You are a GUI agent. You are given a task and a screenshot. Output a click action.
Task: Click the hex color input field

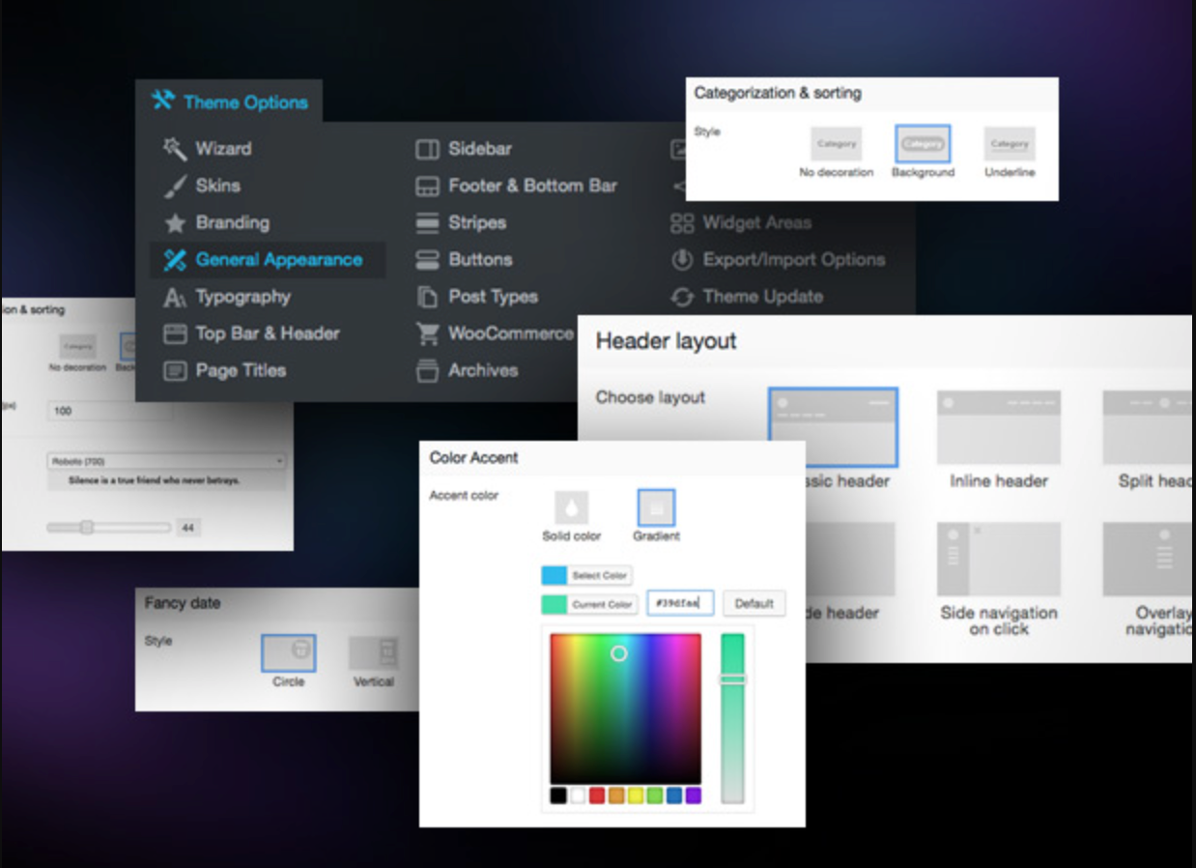point(680,603)
